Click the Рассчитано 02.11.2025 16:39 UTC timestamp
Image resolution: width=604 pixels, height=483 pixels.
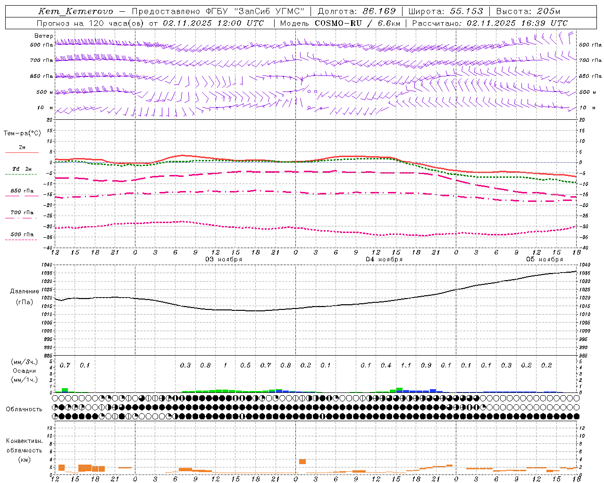coord(490,23)
